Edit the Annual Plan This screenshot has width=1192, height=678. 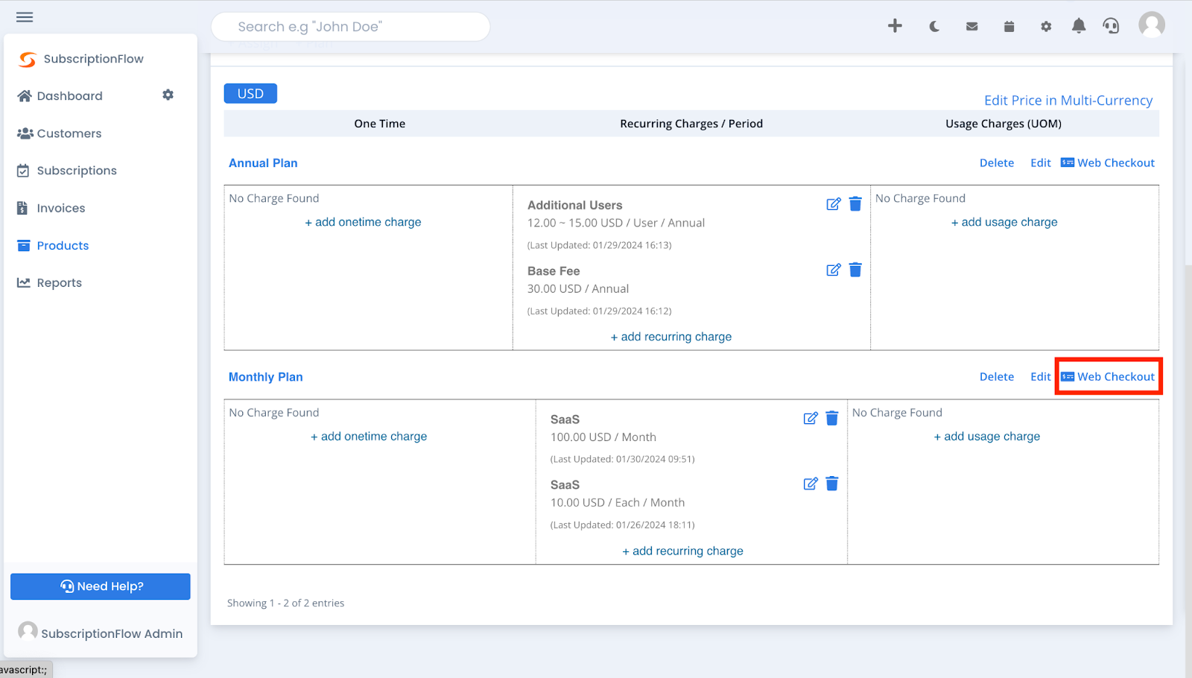pyautogui.click(x=1040, y=163)
